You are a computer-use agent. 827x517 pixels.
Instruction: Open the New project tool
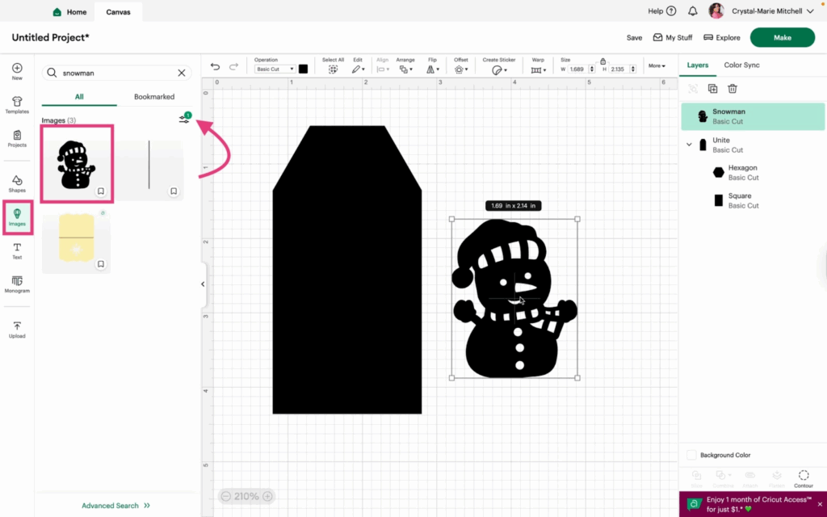17,71
